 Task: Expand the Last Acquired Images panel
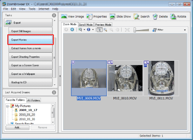tap(54, 93)
